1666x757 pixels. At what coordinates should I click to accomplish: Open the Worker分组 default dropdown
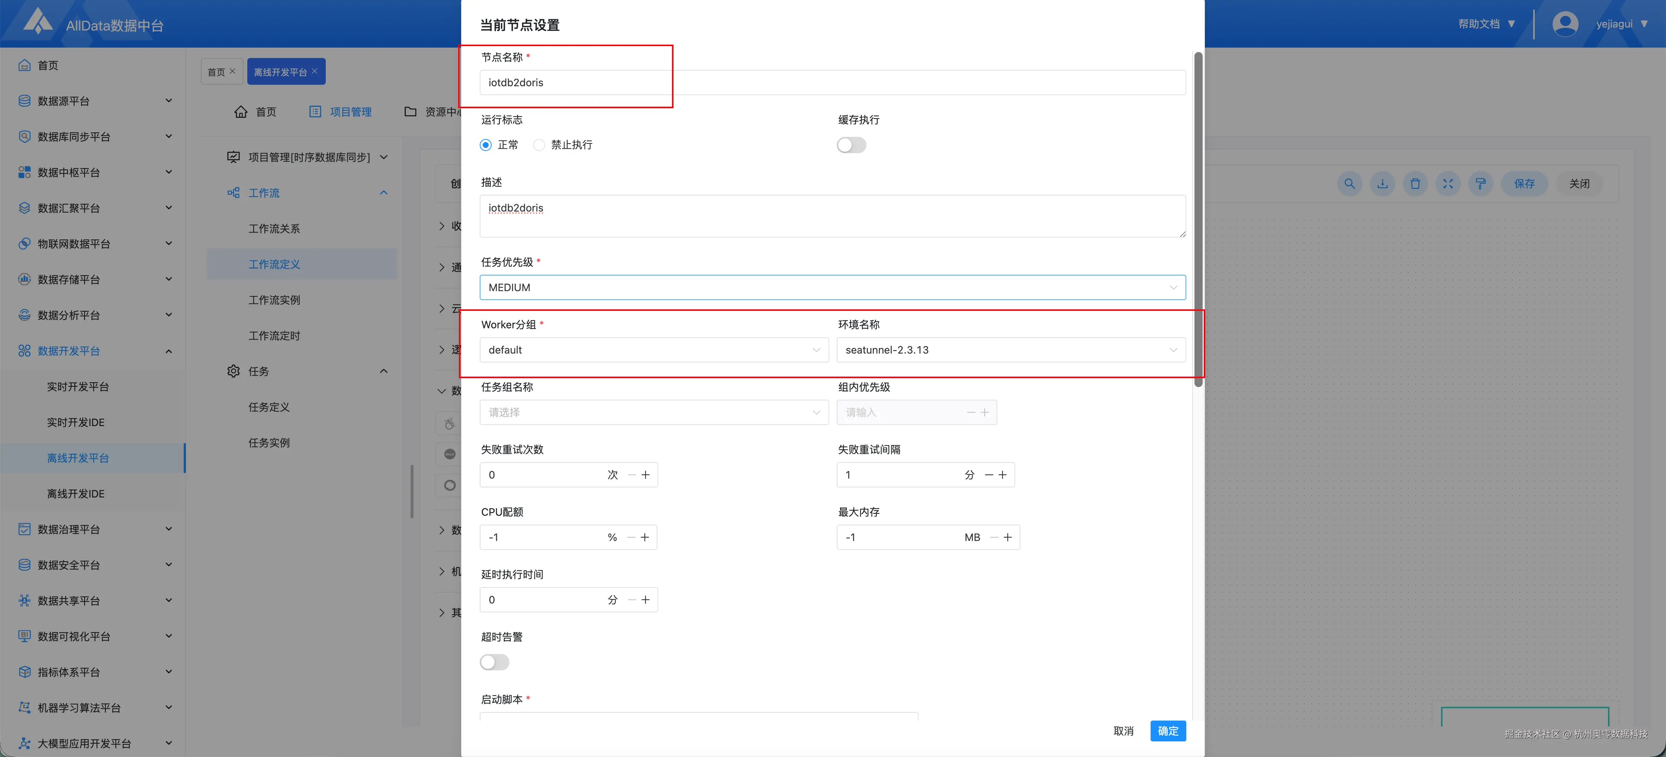(x=653, y=350)
